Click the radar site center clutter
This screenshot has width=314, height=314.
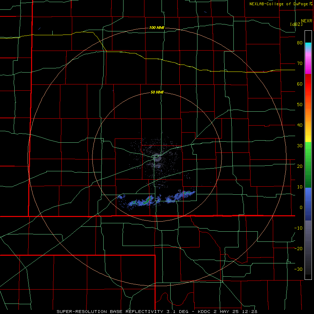tap(158, 158)
